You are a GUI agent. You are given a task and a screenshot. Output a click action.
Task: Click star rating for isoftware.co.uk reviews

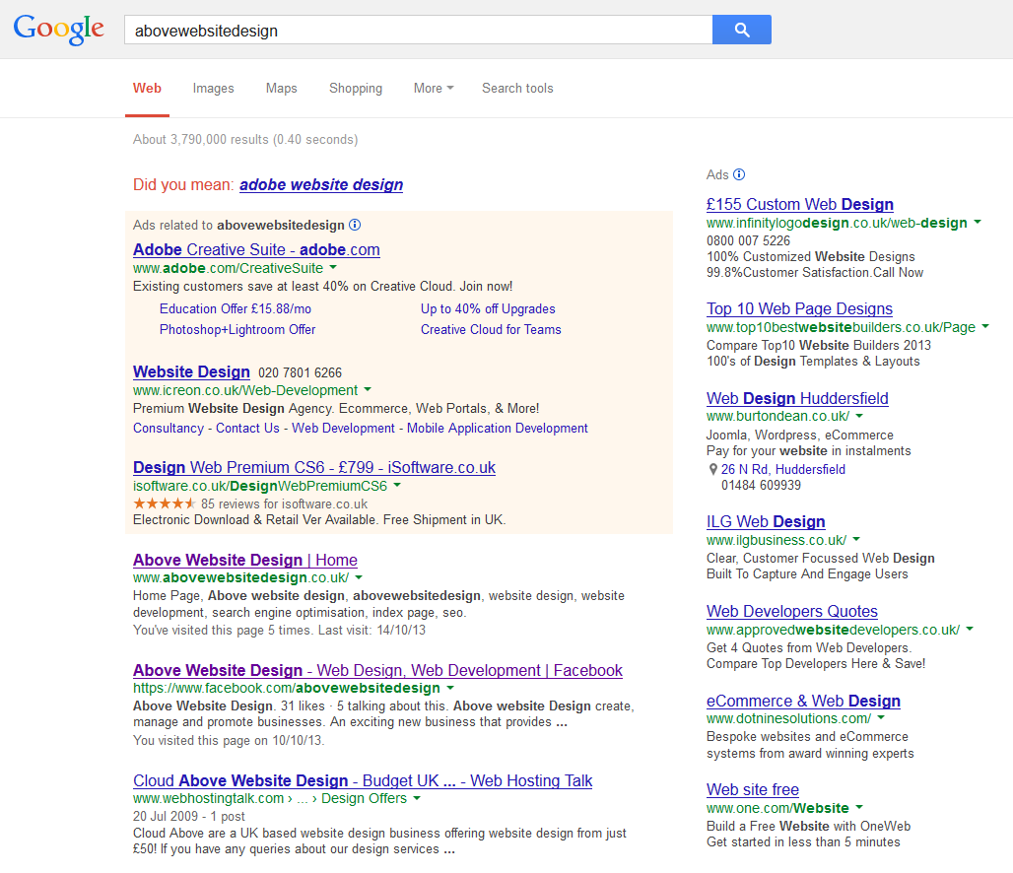pyautogui.click(x=165, y=504)
